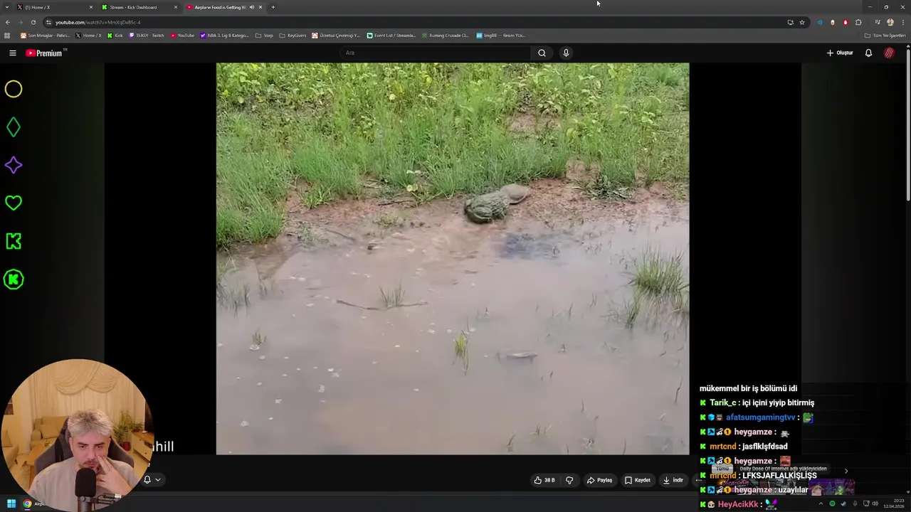Click the red shield extension icon

846,22
